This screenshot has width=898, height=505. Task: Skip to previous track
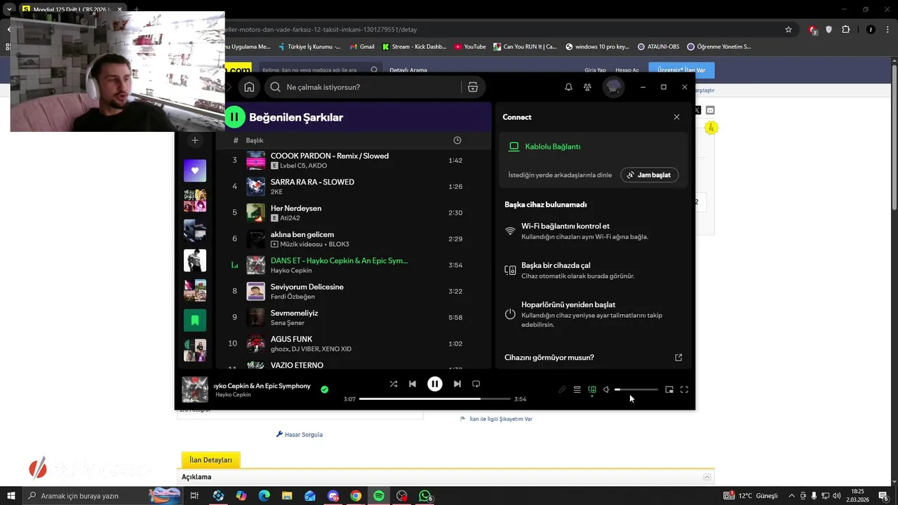pyautogui.click(x=413, y=384)
